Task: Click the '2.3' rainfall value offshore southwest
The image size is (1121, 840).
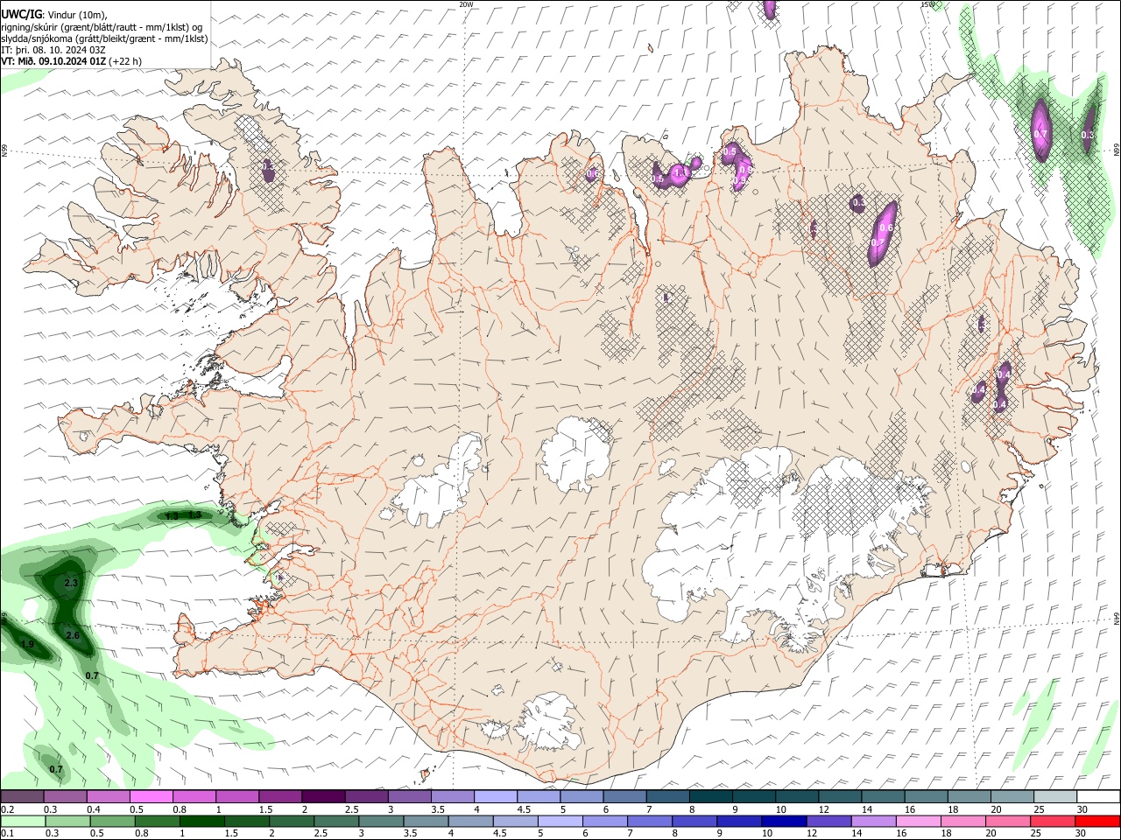Action: 72,583
